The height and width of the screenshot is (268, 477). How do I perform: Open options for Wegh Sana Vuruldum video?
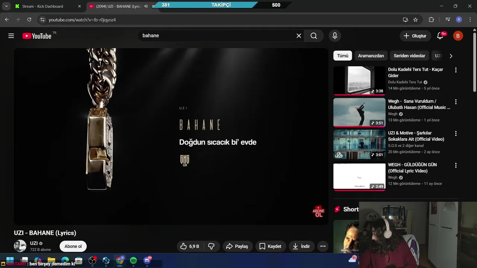click(x=455, y=102)
